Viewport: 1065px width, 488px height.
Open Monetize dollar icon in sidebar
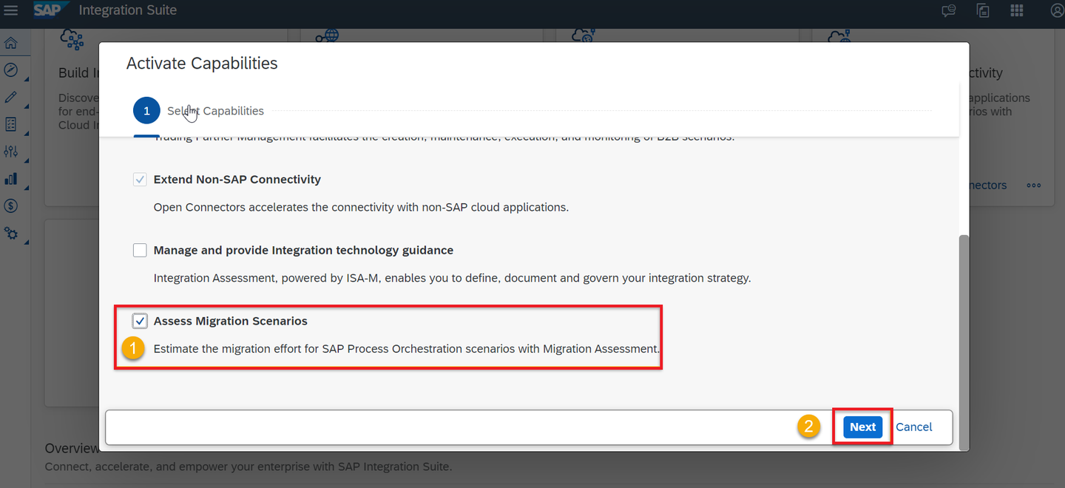pos(10,206)
